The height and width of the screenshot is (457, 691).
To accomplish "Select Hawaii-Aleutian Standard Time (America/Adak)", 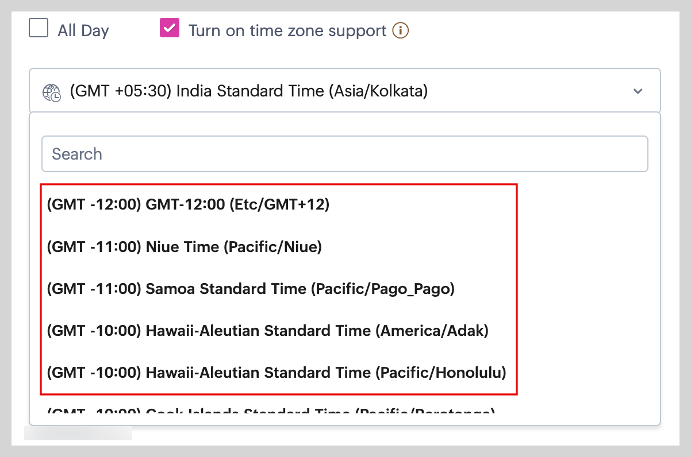I will (x=267, y=331).
